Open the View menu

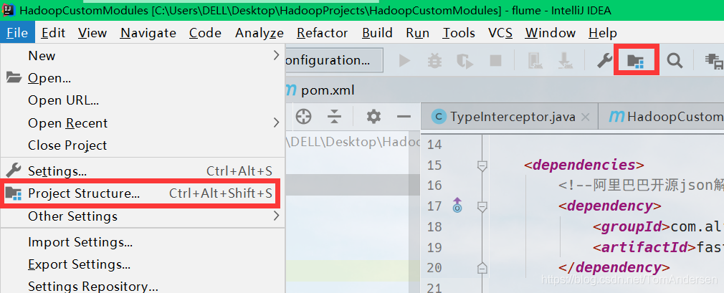(x=92, y=33)
